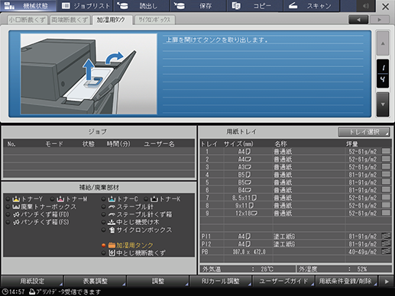The width and height of the screenshot is (395, 296).
Task: Click the トナーY status indicator
Action: click(x=8, y=199)
